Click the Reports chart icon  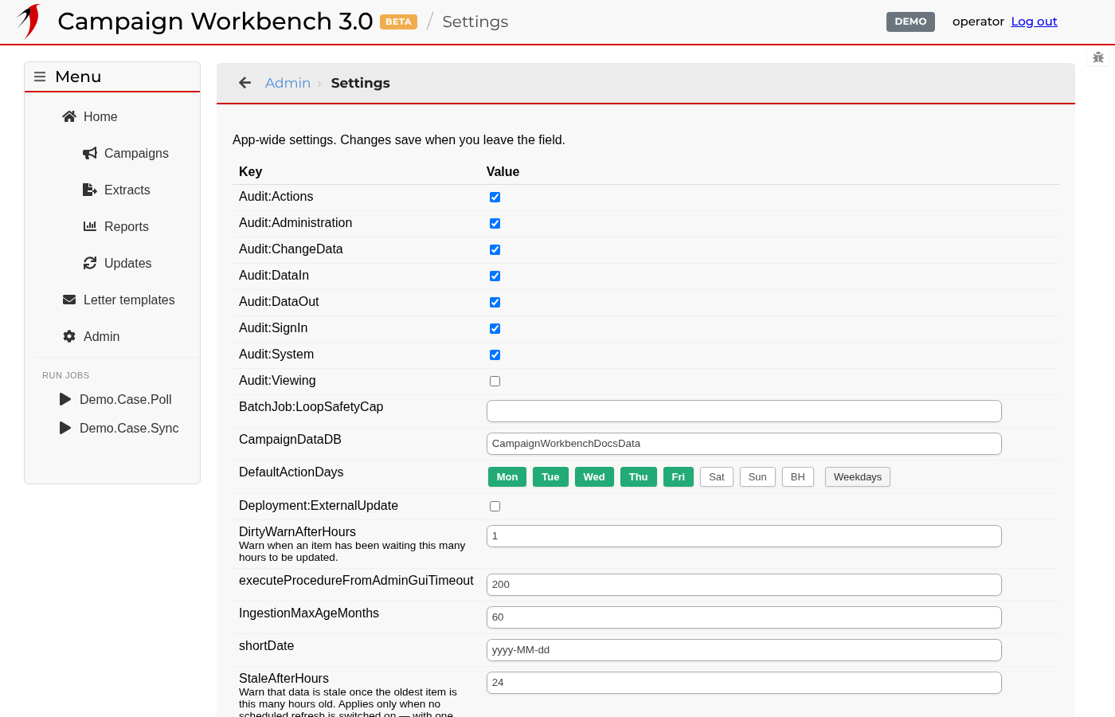pos(90,226)
